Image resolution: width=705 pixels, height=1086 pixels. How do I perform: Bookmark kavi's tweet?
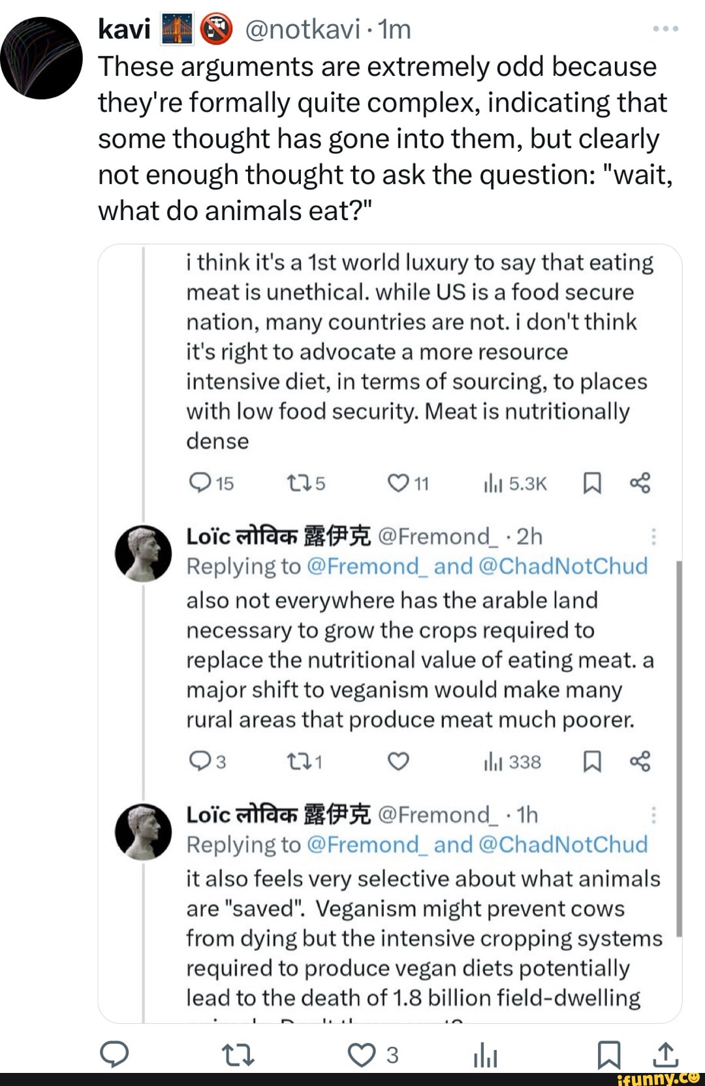click(608, 1055)
